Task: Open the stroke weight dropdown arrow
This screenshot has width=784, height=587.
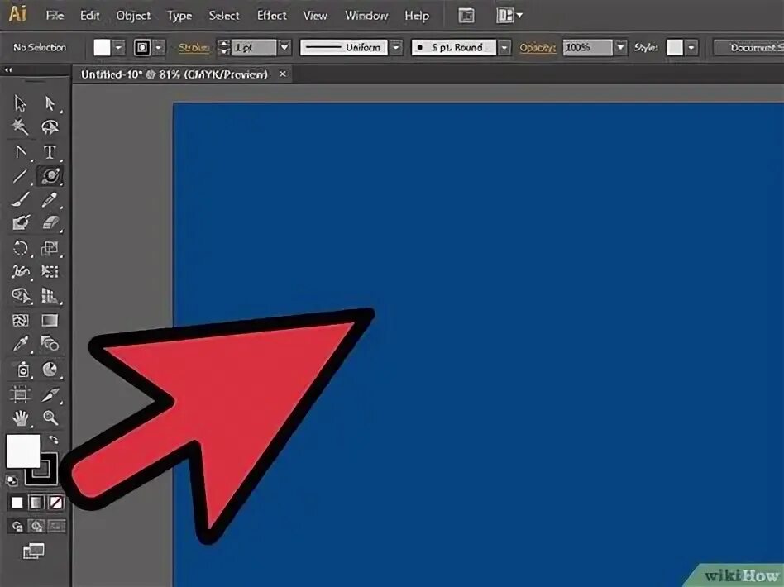Action: (x=284, y=47)
